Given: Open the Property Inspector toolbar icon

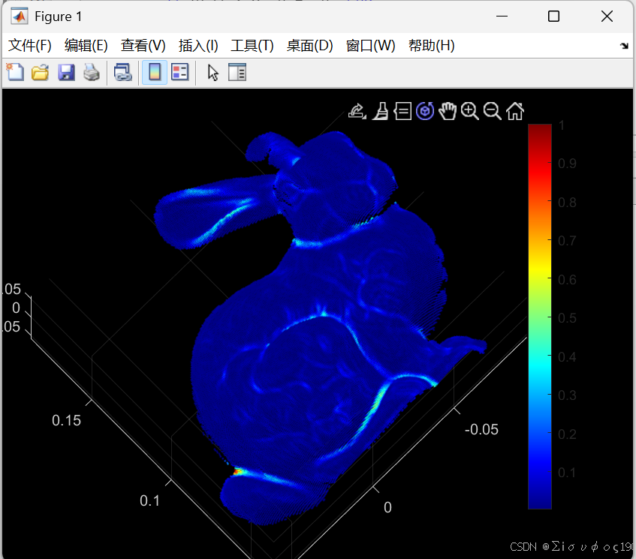Looking at the screenshot, I should pos(237,73).
